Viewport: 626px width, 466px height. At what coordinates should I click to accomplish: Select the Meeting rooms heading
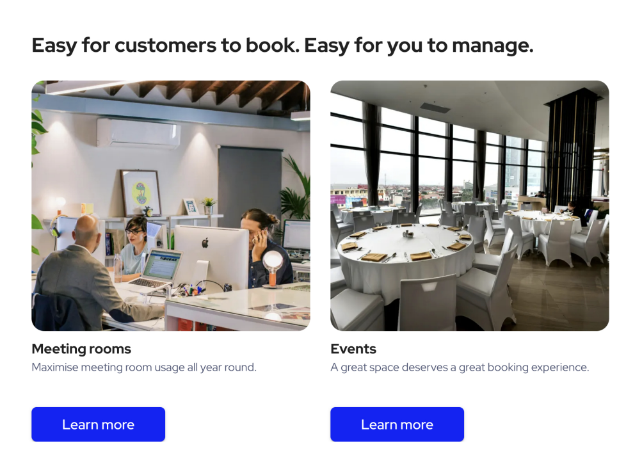81,349
